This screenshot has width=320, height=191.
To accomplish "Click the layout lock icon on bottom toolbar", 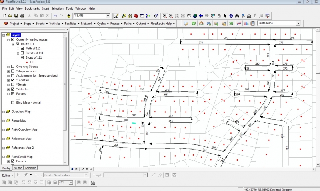I will (x=93, y=183).
